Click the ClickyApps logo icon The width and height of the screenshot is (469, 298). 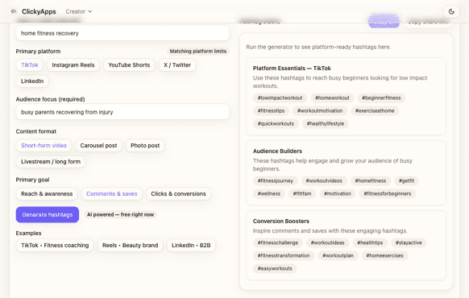pos(14,11)
